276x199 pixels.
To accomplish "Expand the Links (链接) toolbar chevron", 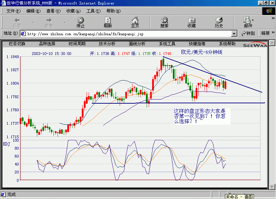I will coord(273,32).
